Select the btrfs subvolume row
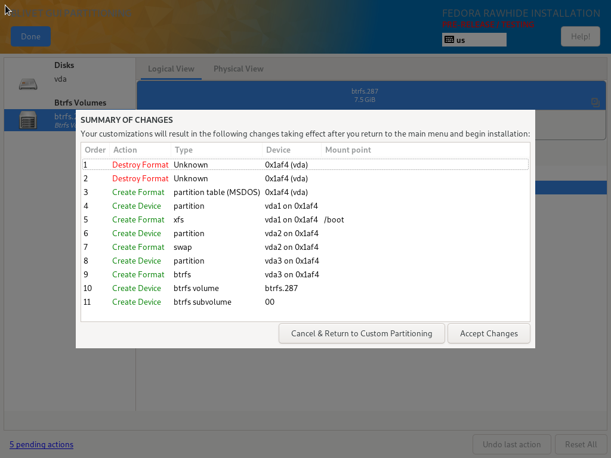The width and height of the screenshot is (611, 458). pos(305,302)
